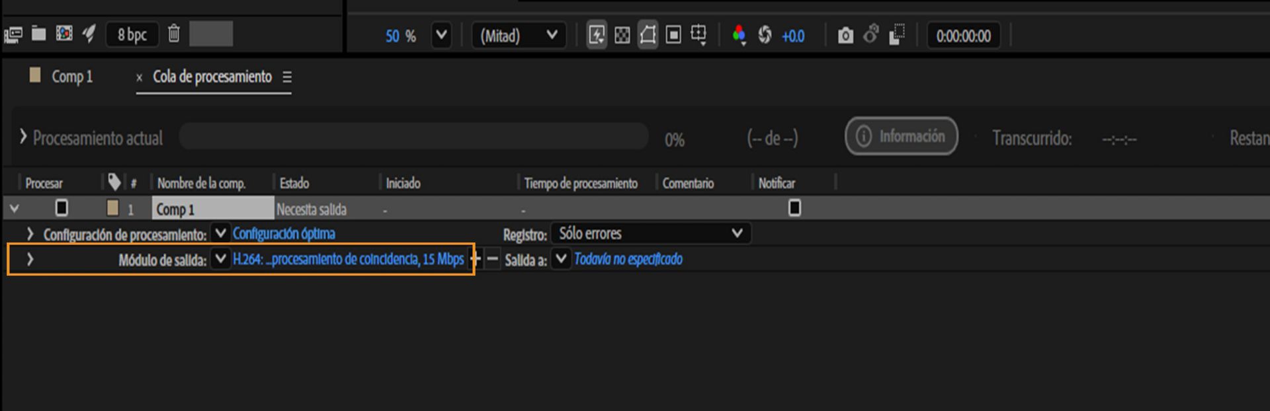Open the H.264 output module settings link
Image resolution: width=1270 pixels, height=411 pixels.
click(349, 259)
